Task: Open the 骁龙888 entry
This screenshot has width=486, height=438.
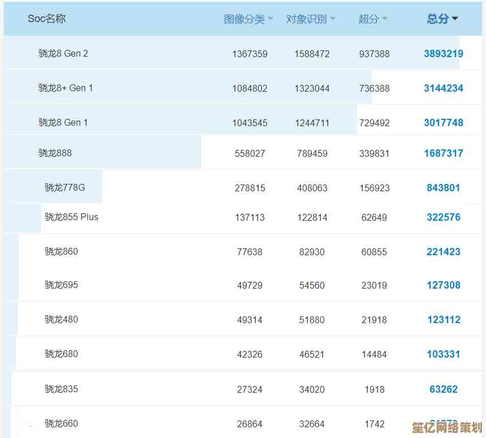Action: 55,153
